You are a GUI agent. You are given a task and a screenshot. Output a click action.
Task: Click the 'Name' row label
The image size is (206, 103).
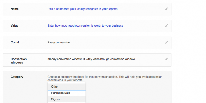coord(15,9)
